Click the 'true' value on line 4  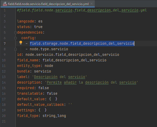38,27
